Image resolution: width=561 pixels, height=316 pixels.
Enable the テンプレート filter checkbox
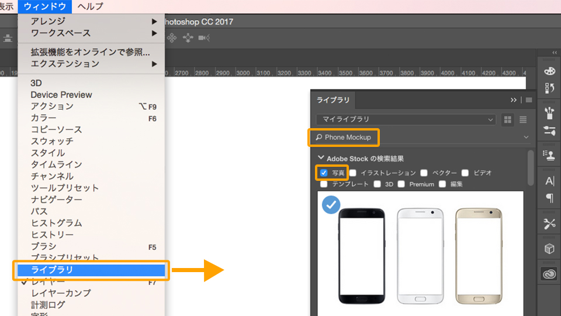click(324, 184)
